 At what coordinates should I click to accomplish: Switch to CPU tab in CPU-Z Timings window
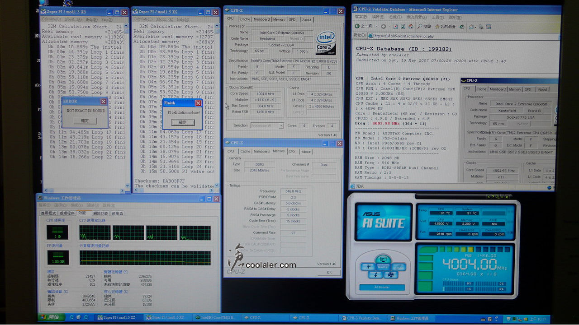(x=231, y=152)
